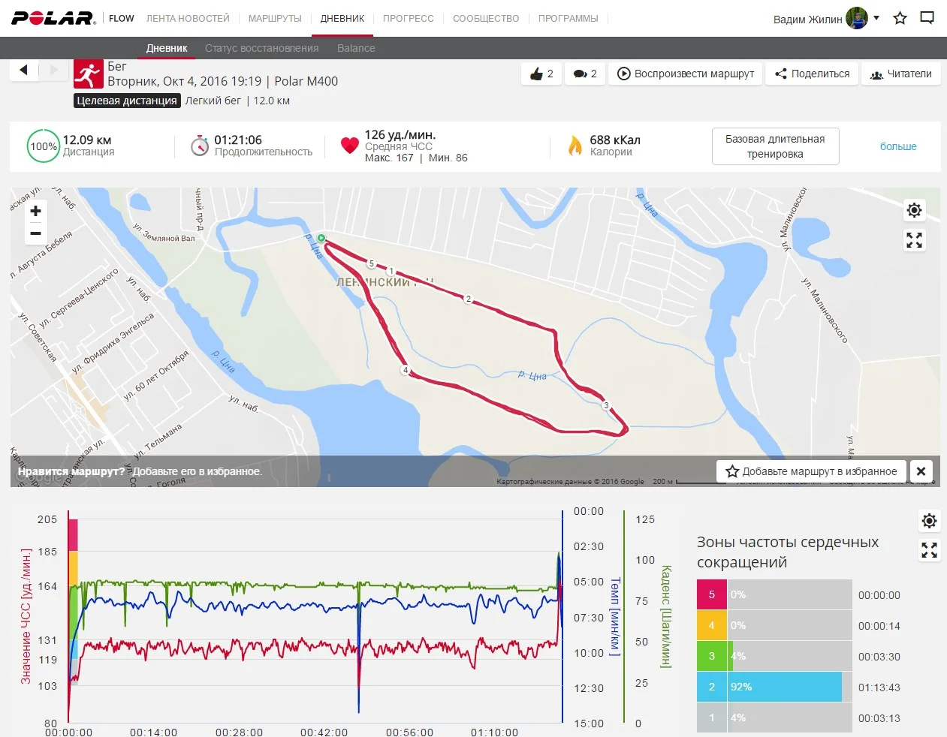Click Целевая дистанция label
Screen dimensions: 947x737
click(x=127, y=101)
